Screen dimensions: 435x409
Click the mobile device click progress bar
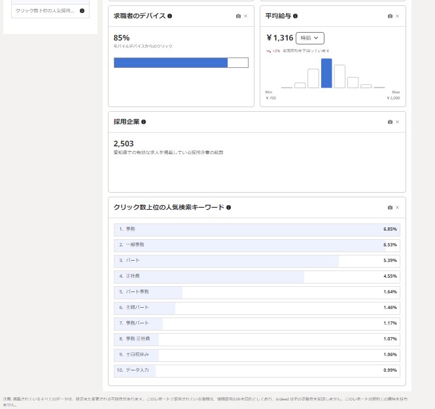tap(181, 63)
